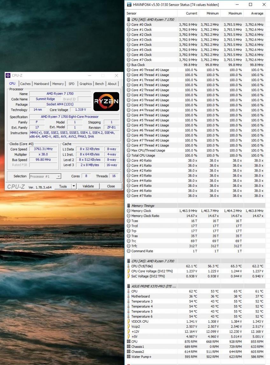Switch to the Caches tab in CPU-Z

tap(25, 84)
